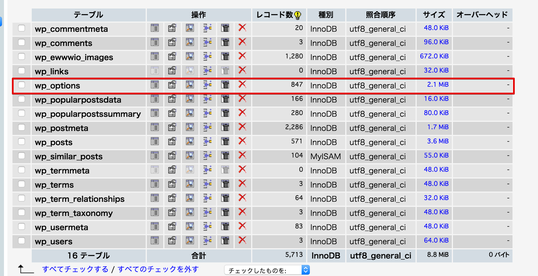Open the wp_term_taxonomy table link
538x276 pixels.
(x=74, y=213)
